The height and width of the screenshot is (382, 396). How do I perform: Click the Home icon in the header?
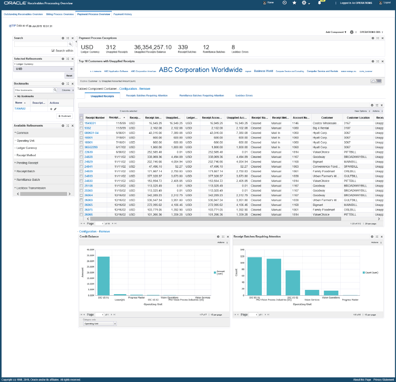click(x=265, y=3)
